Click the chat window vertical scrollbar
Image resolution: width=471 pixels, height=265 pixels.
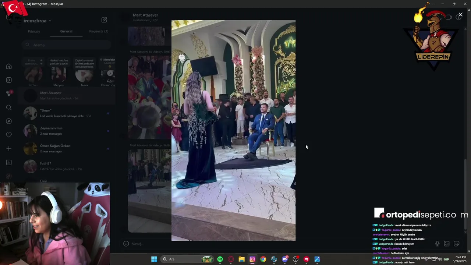pyautogui.click(x=466, y=194)
